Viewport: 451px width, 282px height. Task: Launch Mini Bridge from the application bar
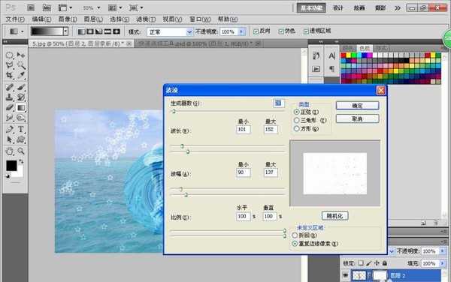pyautogui.click(x=47, y=7)
